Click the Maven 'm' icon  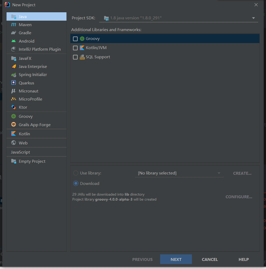click(x=14, y=25)
